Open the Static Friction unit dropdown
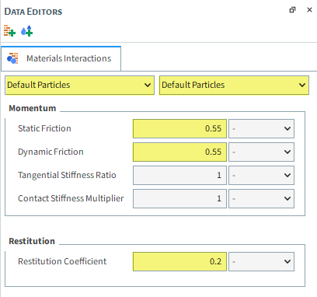 tap(261, 128)
